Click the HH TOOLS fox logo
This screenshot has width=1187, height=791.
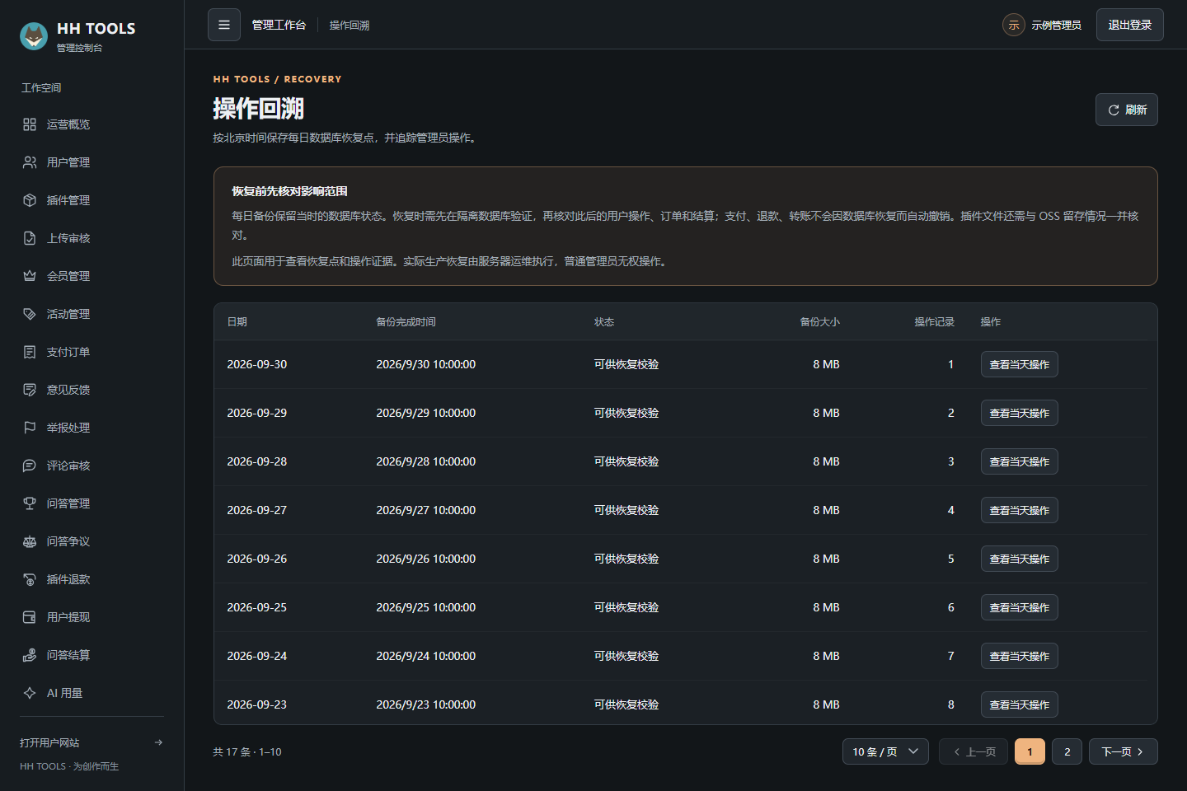[x=34, y=36]
